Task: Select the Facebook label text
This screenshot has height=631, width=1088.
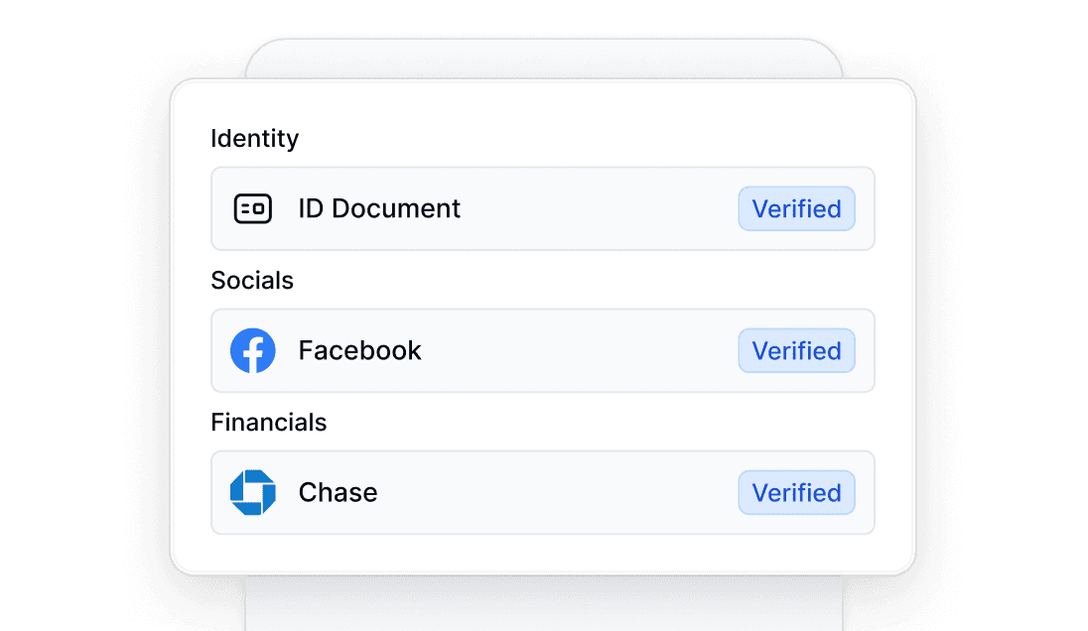Action: point(359,350)
